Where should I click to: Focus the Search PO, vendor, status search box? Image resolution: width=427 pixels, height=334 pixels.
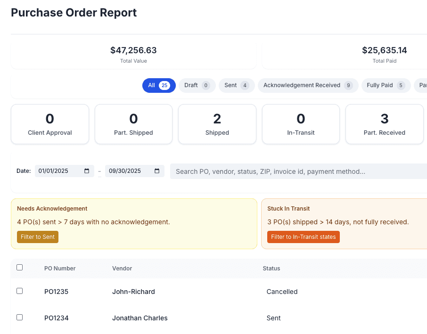coord(298,171)
